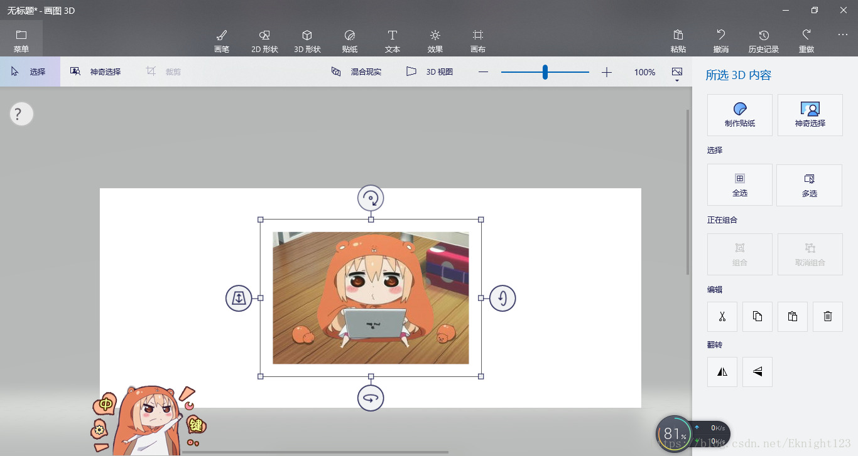Click the cut scissors icon

pos(722,317)
